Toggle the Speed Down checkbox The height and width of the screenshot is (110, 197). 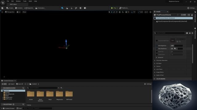coord(157,54)
